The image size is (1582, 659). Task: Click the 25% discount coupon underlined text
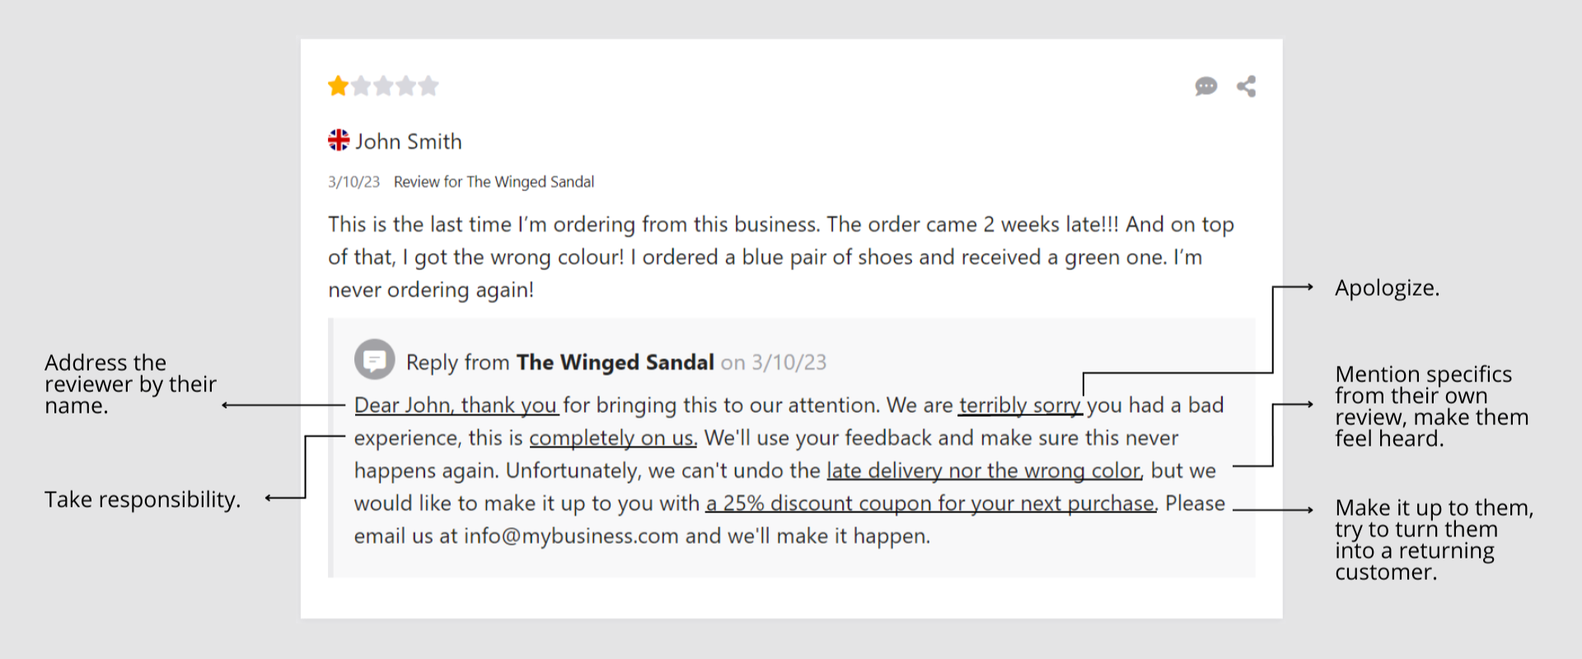click(x=930, y=503)
